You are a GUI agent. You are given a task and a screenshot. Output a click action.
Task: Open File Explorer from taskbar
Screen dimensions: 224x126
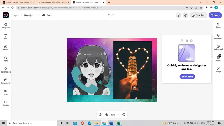(x=97, y=123)
